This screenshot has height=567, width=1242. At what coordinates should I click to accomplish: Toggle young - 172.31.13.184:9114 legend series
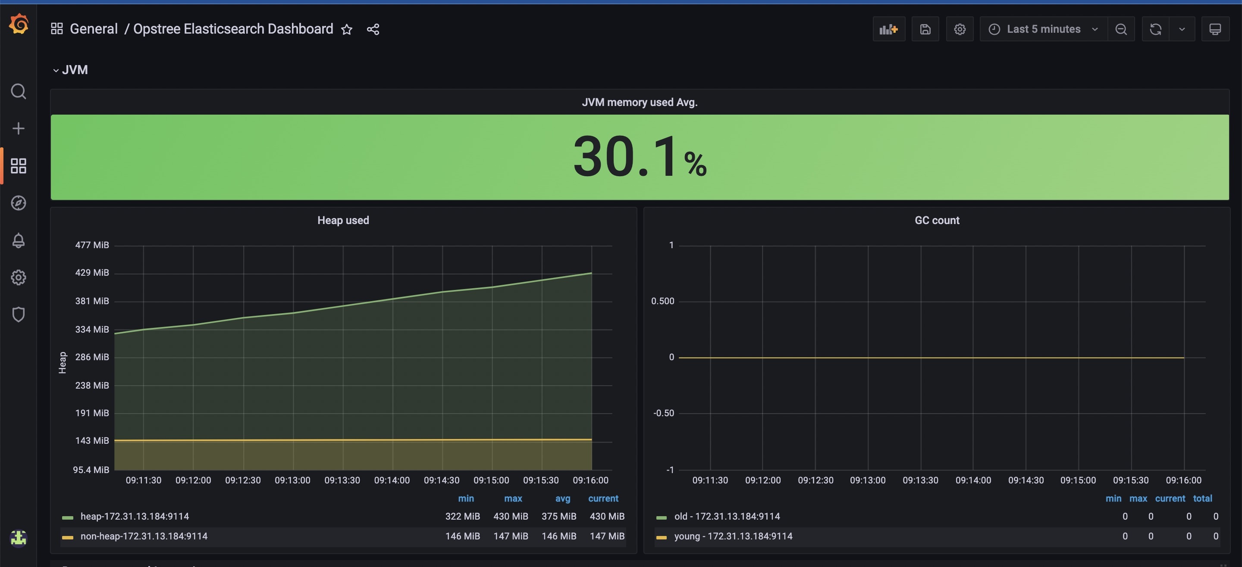733,536
